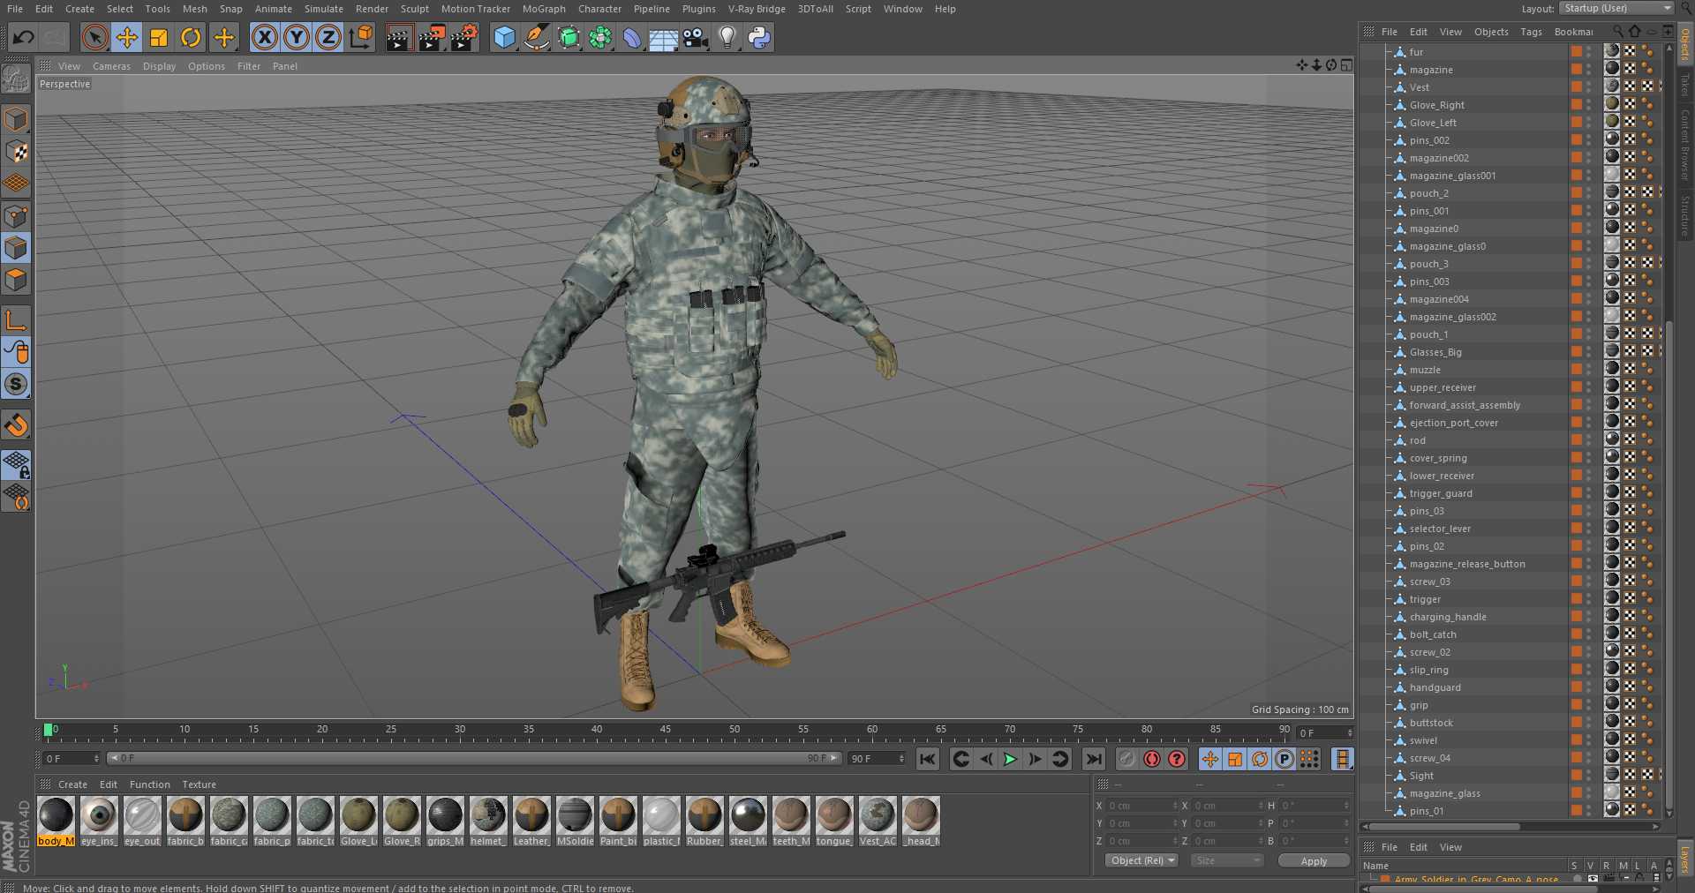Open Edit Render Settings
Screen dimensions: 1695x893
click(x=464, y=37)
